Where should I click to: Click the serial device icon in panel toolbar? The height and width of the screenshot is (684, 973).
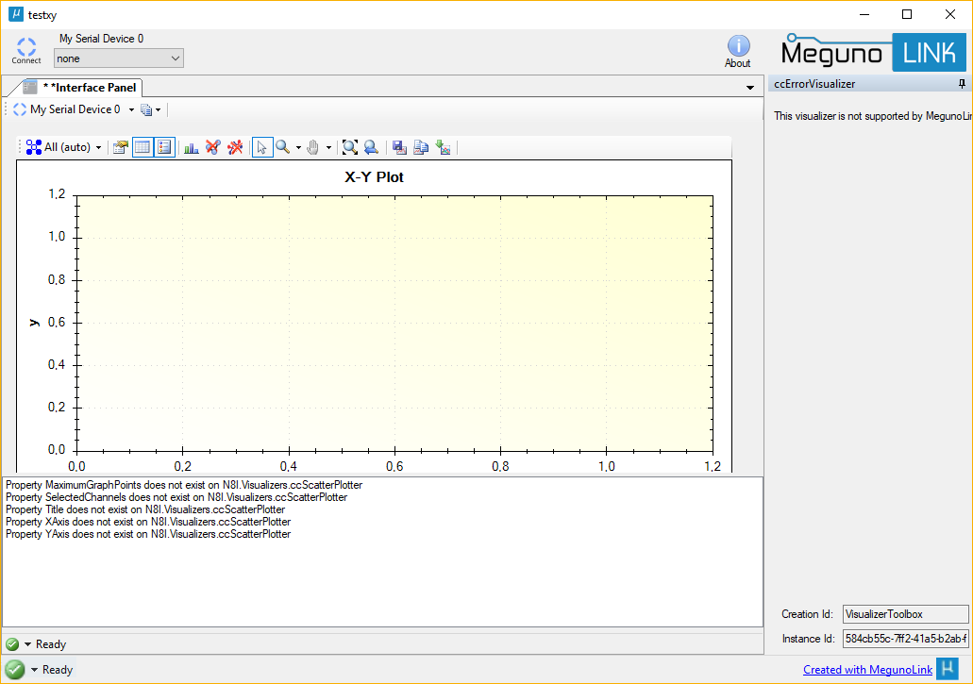[20, 109]
